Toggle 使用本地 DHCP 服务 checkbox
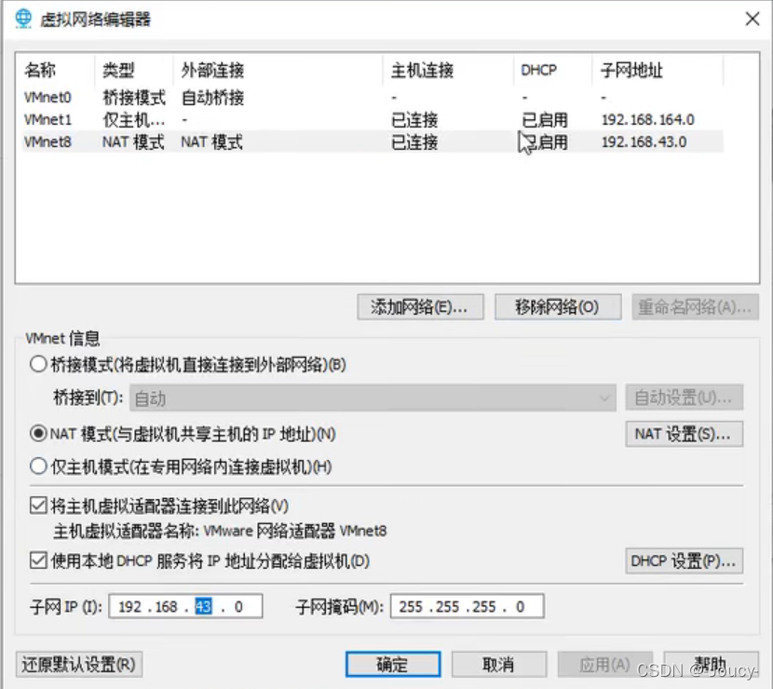 click(x=38, y=561)
